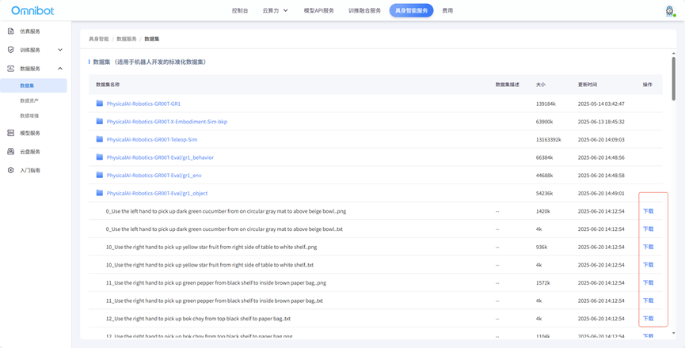Image resolution: width=685 pixels, height=348 pixels.
Task: Open 云盘服务 sidebar item
Action: pos(30,152)
